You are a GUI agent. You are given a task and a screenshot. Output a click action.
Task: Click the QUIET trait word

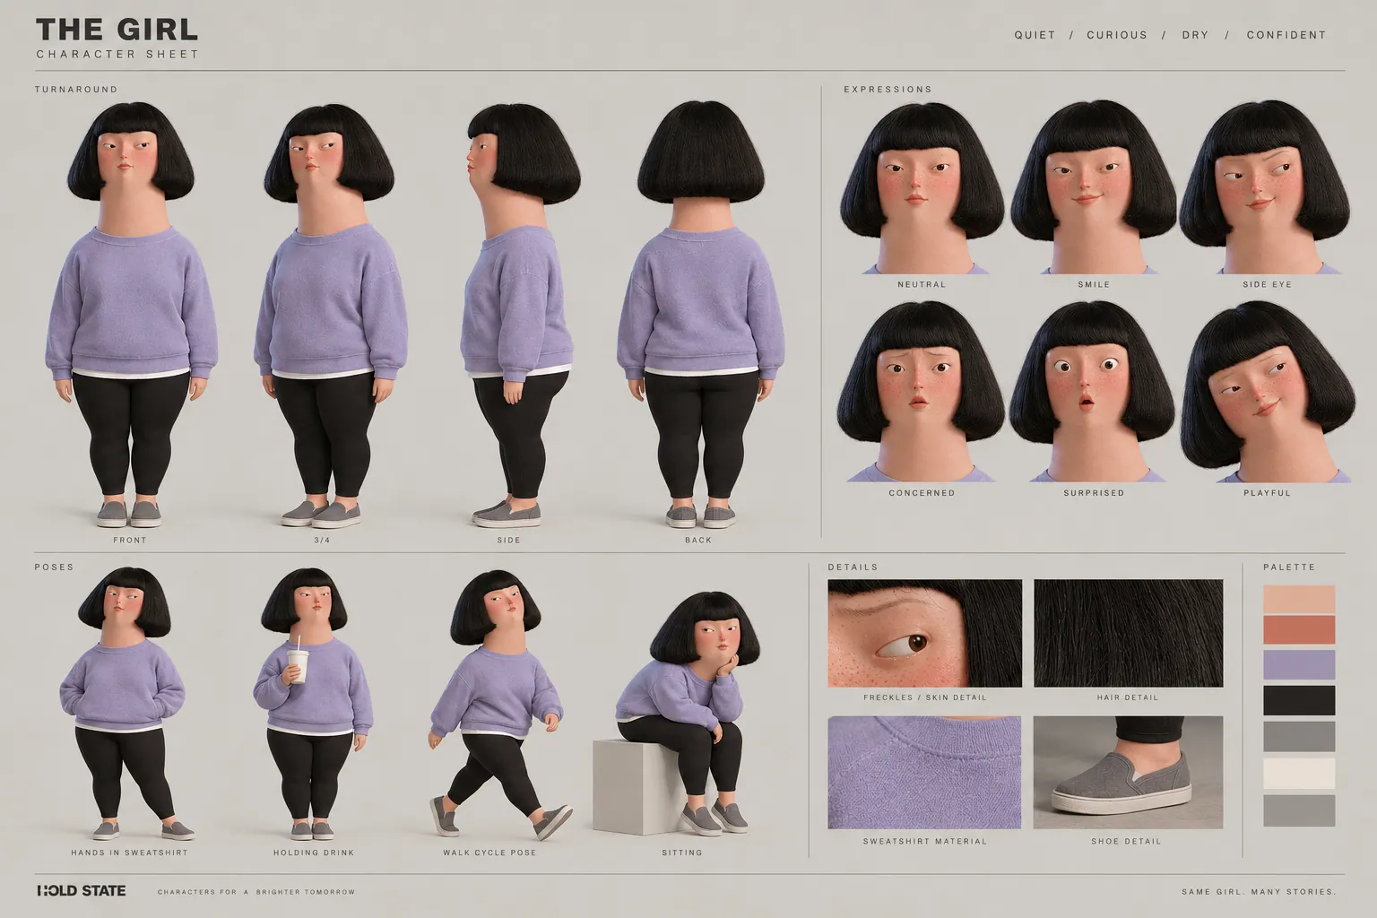tap(1035, 35)
